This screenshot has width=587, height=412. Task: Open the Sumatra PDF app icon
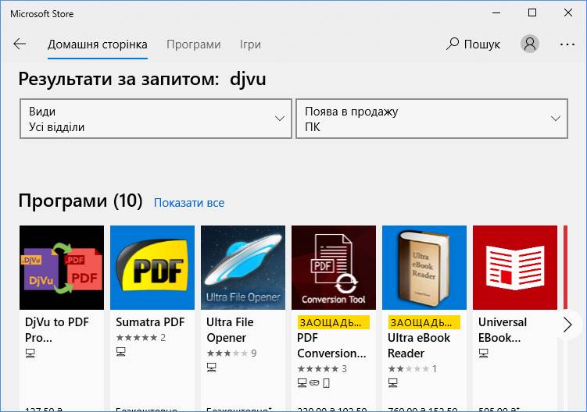coord(152,268)
